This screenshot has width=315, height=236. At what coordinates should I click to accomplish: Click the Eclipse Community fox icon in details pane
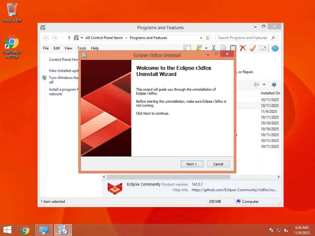115,188
